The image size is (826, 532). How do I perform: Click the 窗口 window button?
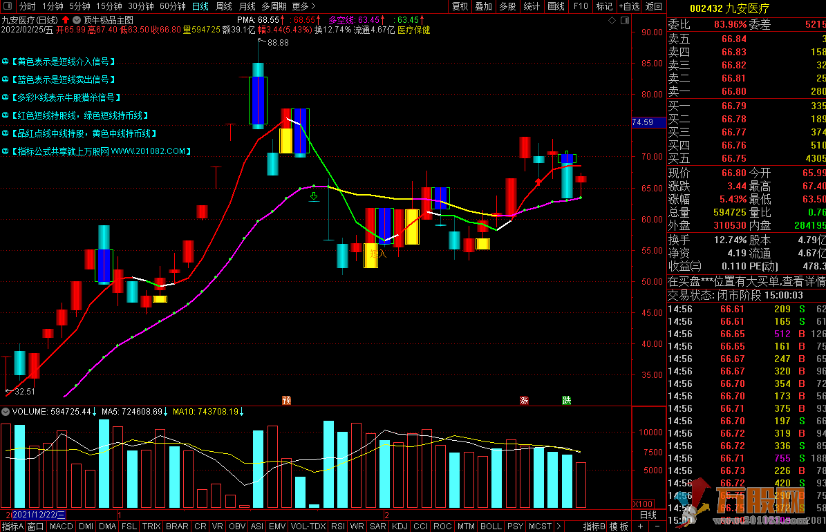(36, 526)
